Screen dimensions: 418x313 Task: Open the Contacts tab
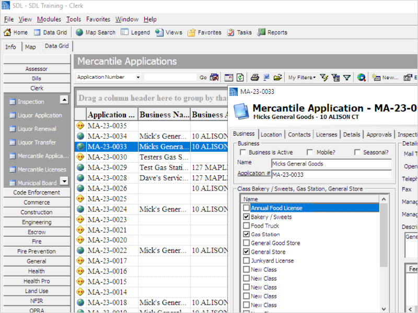click(x=299, y=135)
